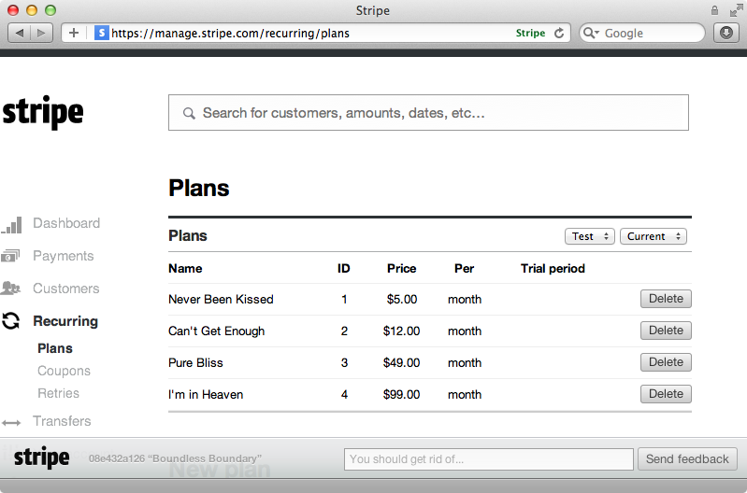
Task: Click the I'm in Heaven plan name
Action: click(206, 395)
